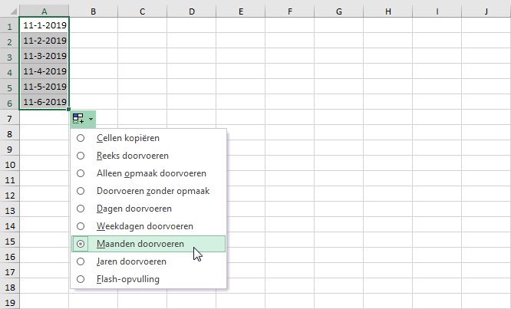Screen dimensions: 511x309
Task: Select Flash-opvulling radio option
Action: pos(148,279)
